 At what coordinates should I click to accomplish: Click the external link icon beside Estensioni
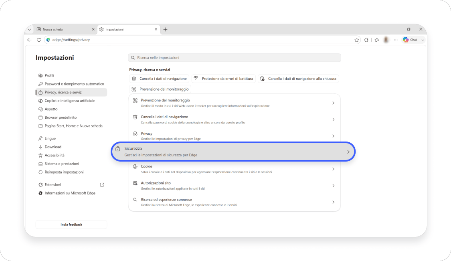(102, 185)
